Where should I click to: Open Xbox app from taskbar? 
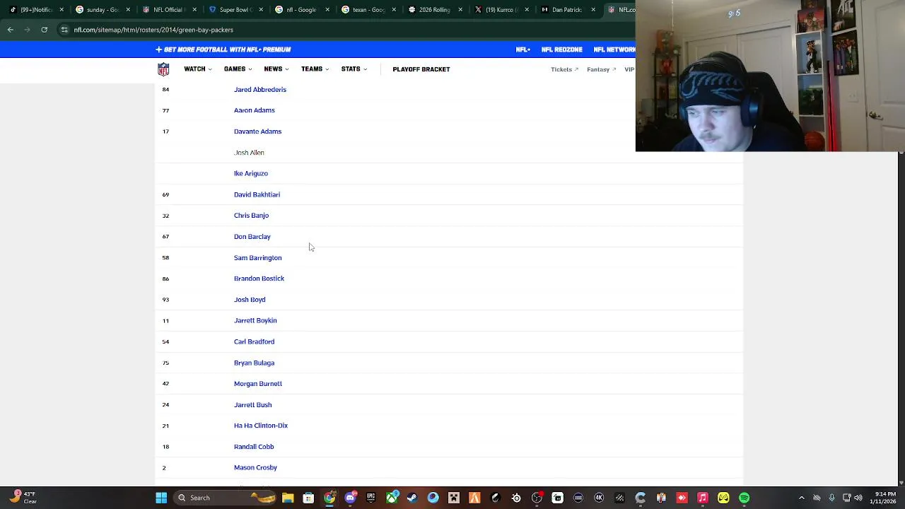pyautogui.click(x=392, y=498)
